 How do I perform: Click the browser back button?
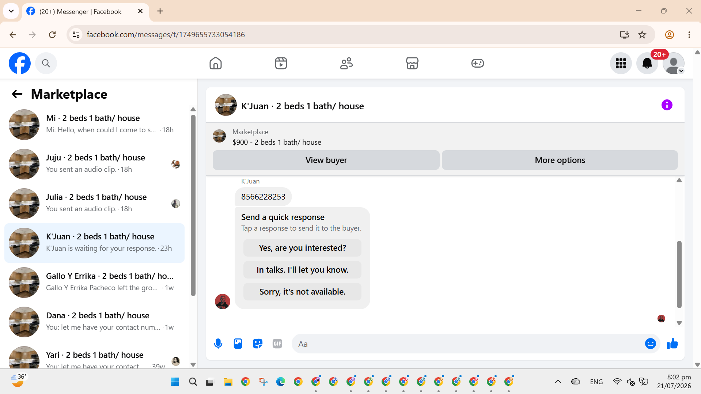tap(13, 35)
